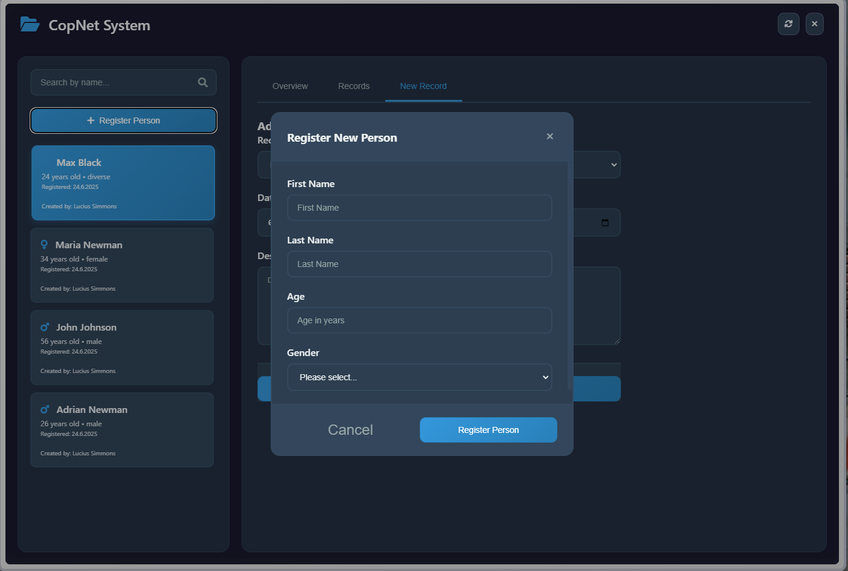848x571 pixels.
Task: Click the 'Register New Person' dialog title
Action: [x=342, y=137]
